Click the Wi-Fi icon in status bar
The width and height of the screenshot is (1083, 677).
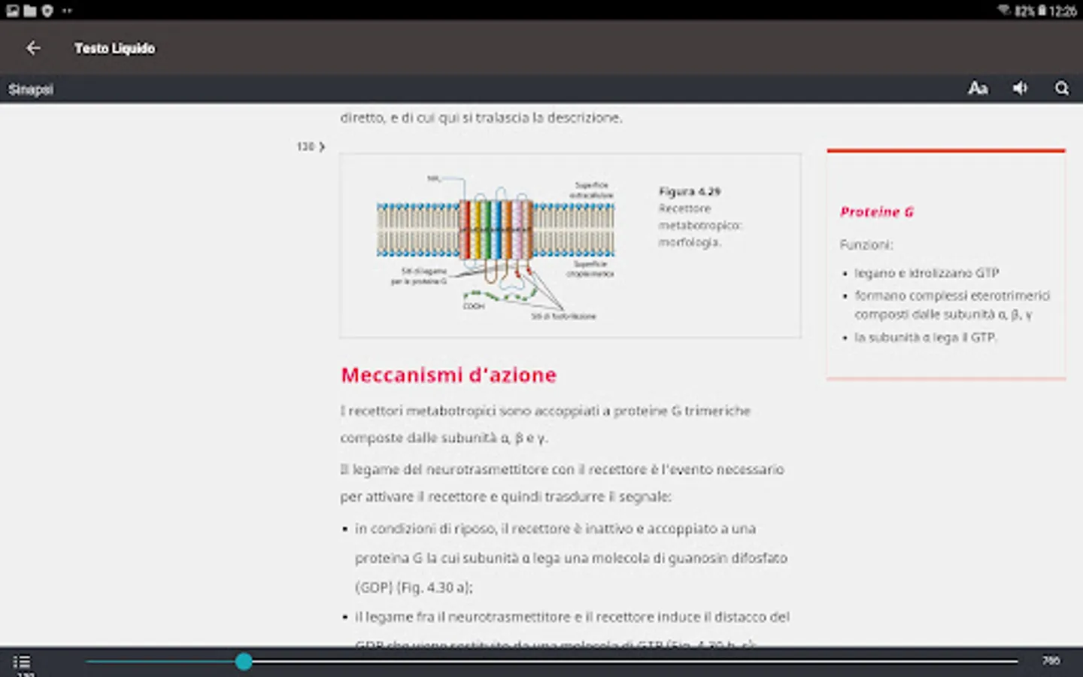(1003, 11)
